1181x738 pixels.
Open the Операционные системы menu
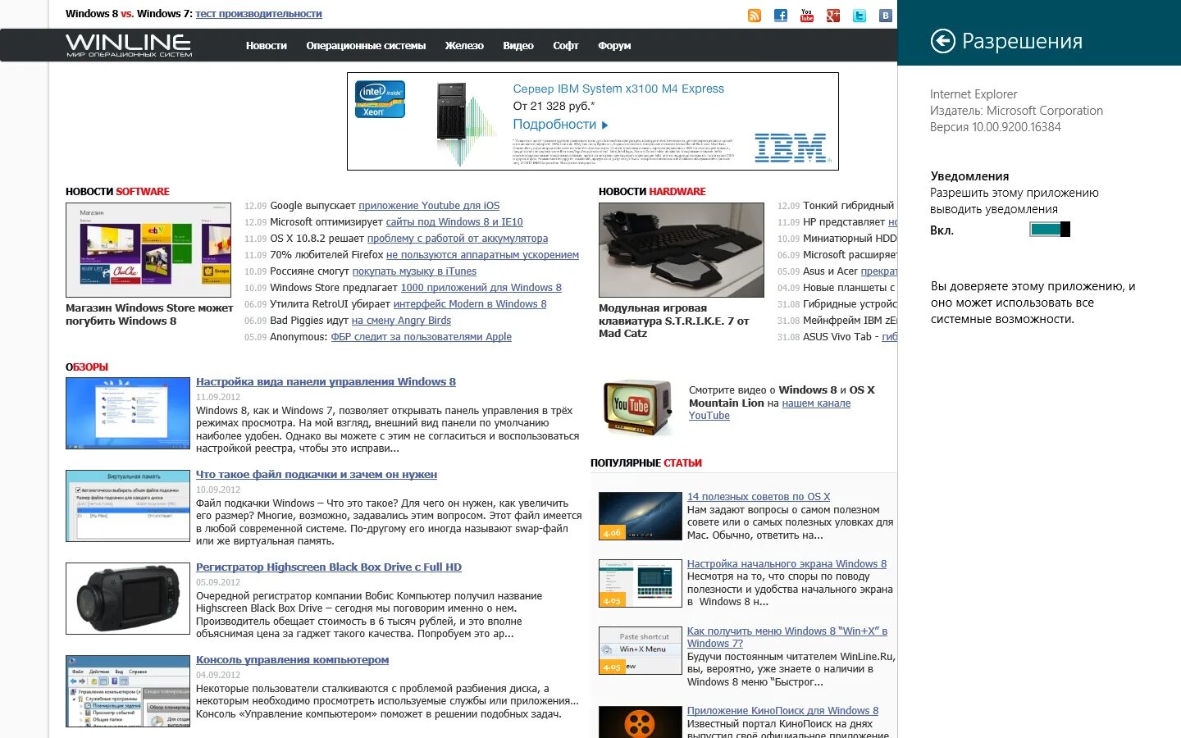(x=366, y=46)
